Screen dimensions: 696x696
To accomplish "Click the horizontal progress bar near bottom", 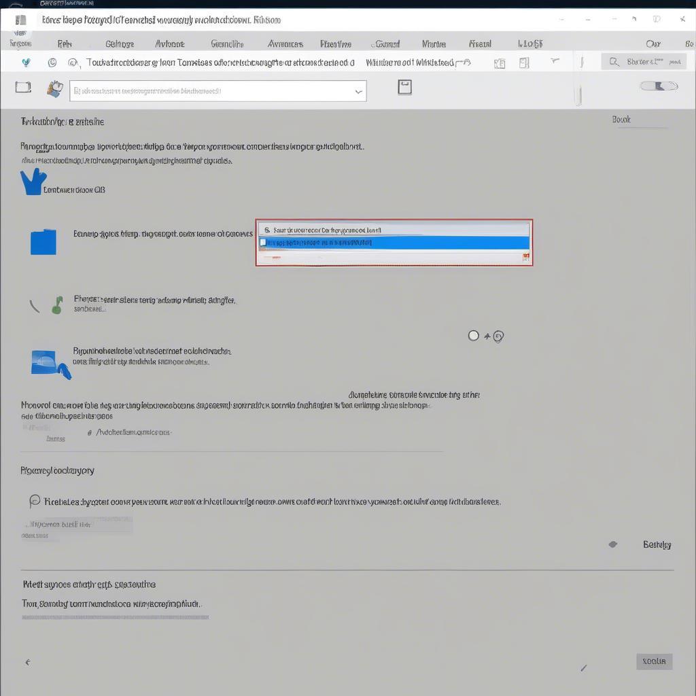I will pos(115,617).
